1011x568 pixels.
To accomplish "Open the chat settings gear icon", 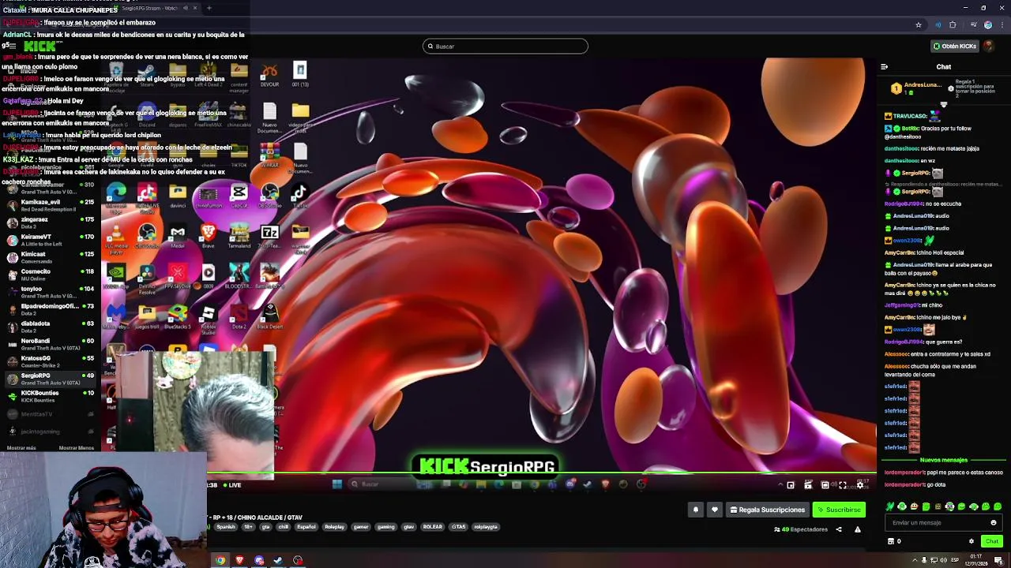I will [x=972, y=541].
